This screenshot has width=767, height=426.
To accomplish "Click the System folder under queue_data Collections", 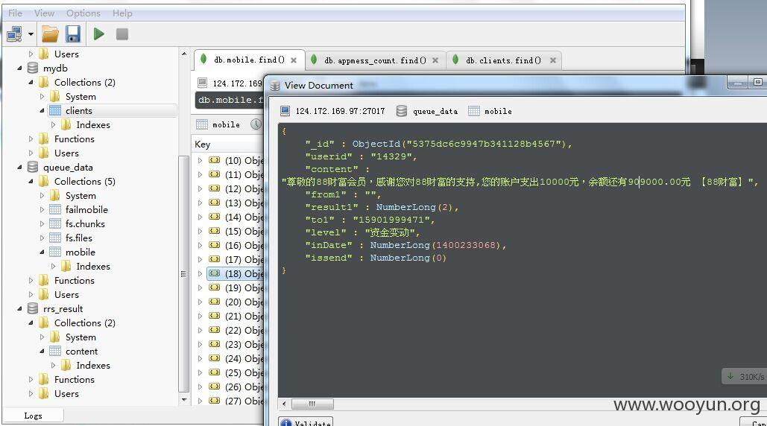I will (x=81, y=195).
